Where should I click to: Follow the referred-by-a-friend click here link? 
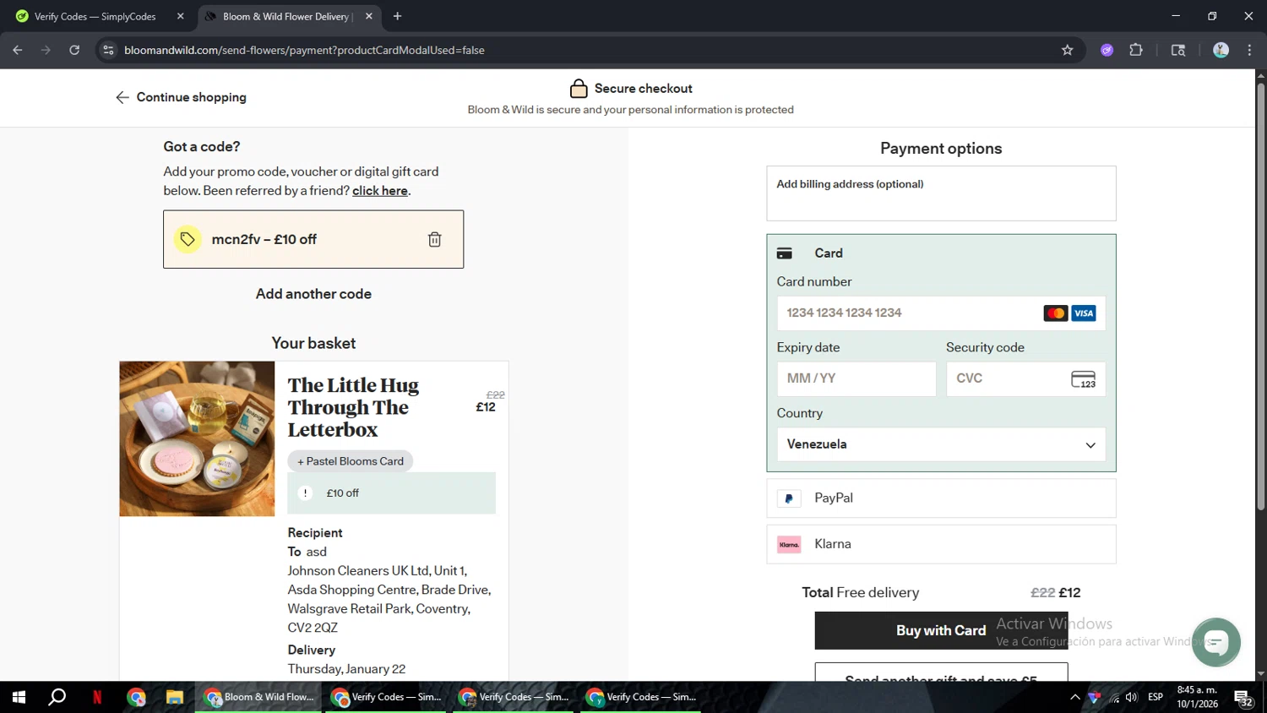coord(380,191)
